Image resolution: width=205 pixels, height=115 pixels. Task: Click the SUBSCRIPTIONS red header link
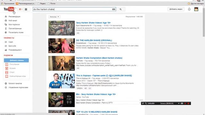[8, 55]
